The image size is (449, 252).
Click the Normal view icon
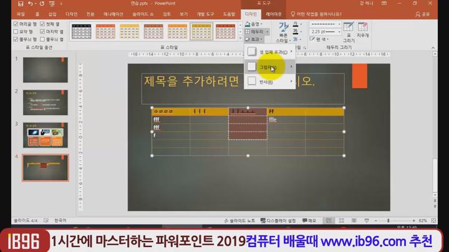329,220
